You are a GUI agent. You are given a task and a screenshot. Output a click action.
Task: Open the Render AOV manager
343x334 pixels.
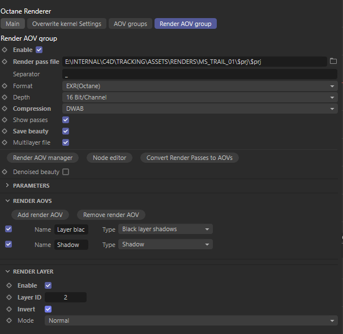[x=43, y=158]
